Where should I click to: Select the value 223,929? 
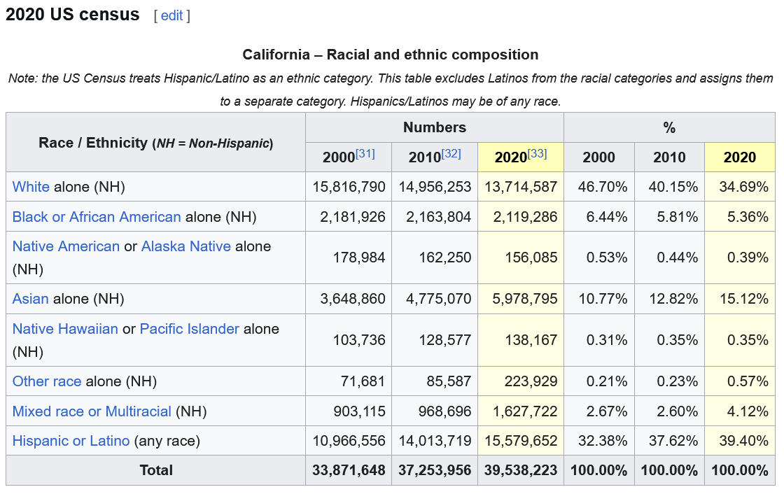pyautogui.click(x=531, y=381)
